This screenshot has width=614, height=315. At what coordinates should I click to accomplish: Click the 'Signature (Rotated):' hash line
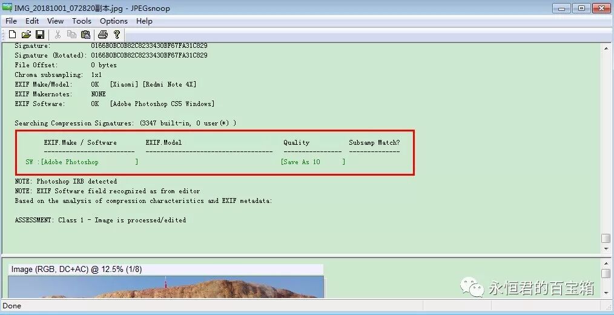tap(111, 55)
